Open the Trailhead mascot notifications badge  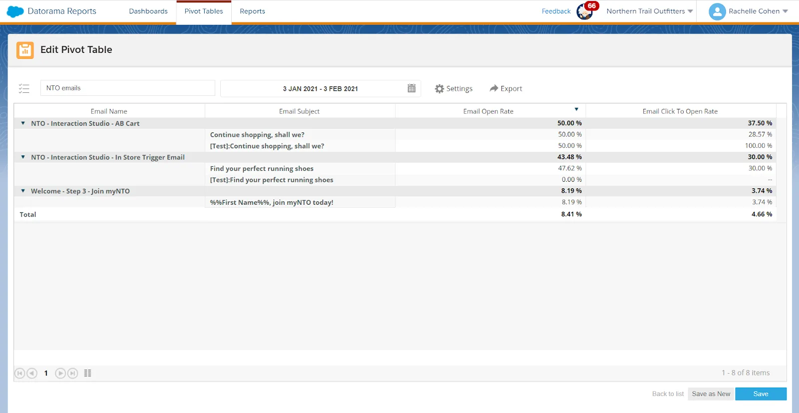(x=587, y=10)
